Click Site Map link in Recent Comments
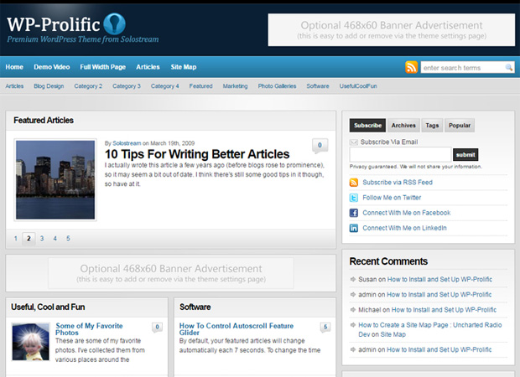 pos(393,334)
